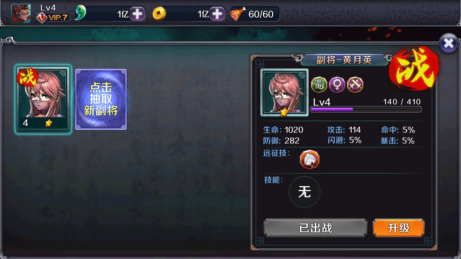Tap the empty 无 skill slot

point(304,192)
